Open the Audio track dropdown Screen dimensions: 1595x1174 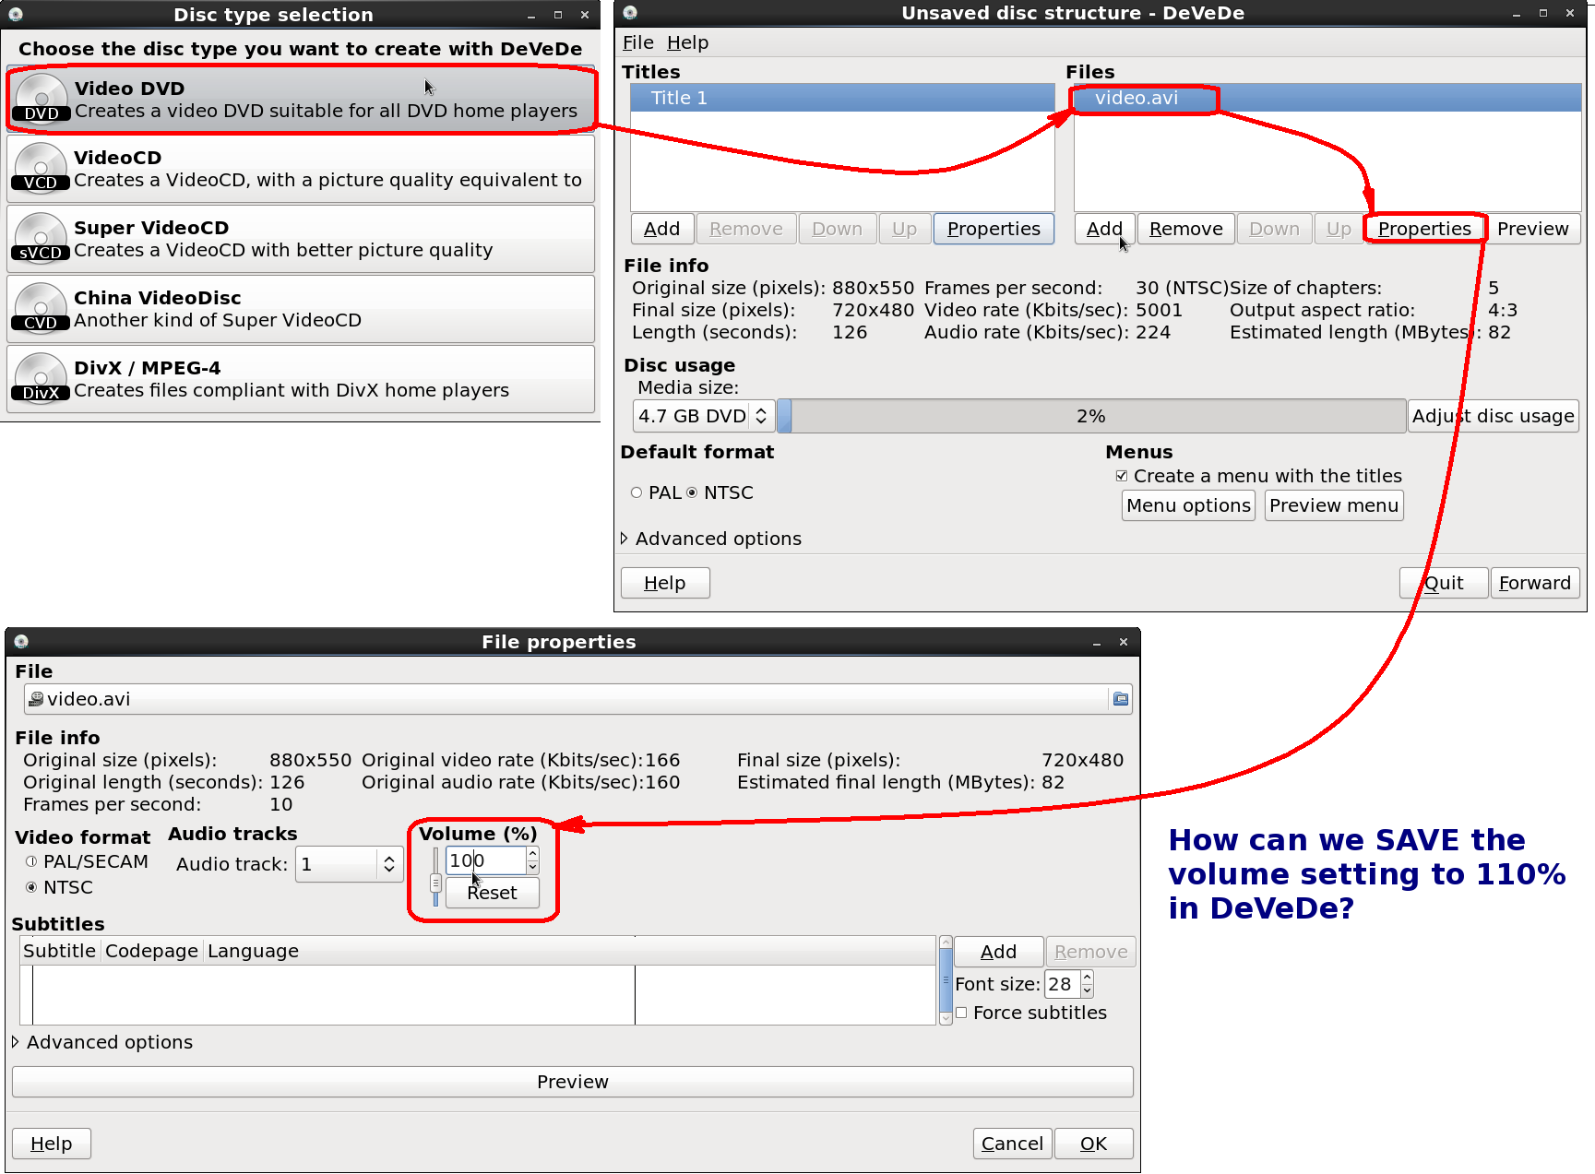point(350,864)
